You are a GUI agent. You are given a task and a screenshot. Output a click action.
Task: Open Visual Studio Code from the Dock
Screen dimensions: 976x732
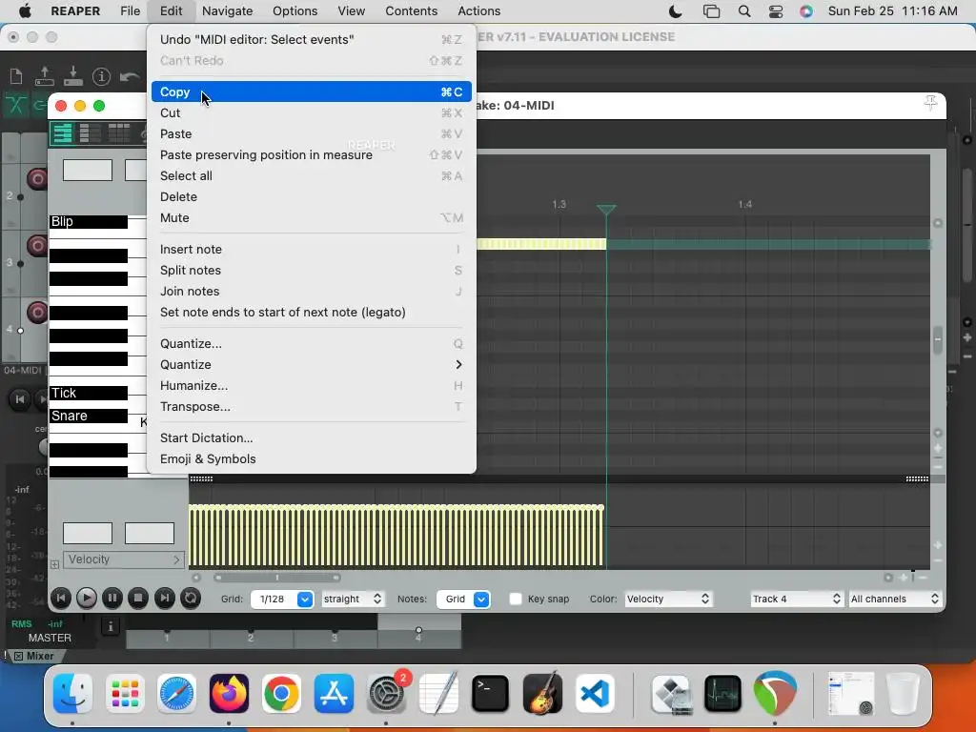click(x=595, y=693)
